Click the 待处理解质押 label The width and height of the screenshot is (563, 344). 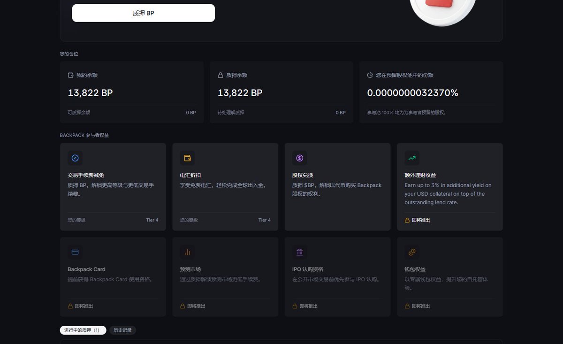point(231,113)
